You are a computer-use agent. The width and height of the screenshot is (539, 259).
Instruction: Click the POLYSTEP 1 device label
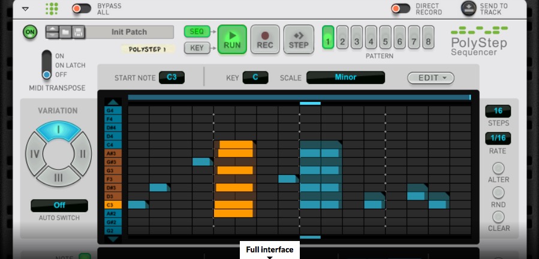tap(147, 50)
